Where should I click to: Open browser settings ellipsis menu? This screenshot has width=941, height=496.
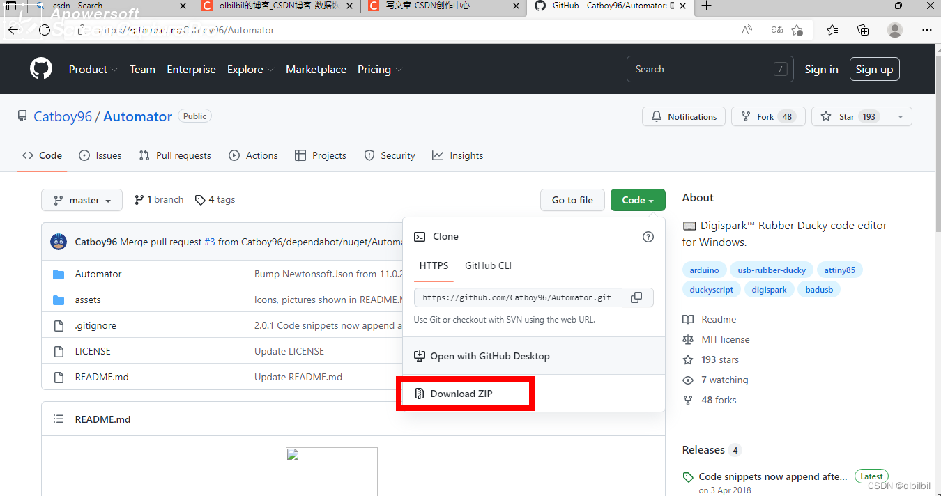926,30
